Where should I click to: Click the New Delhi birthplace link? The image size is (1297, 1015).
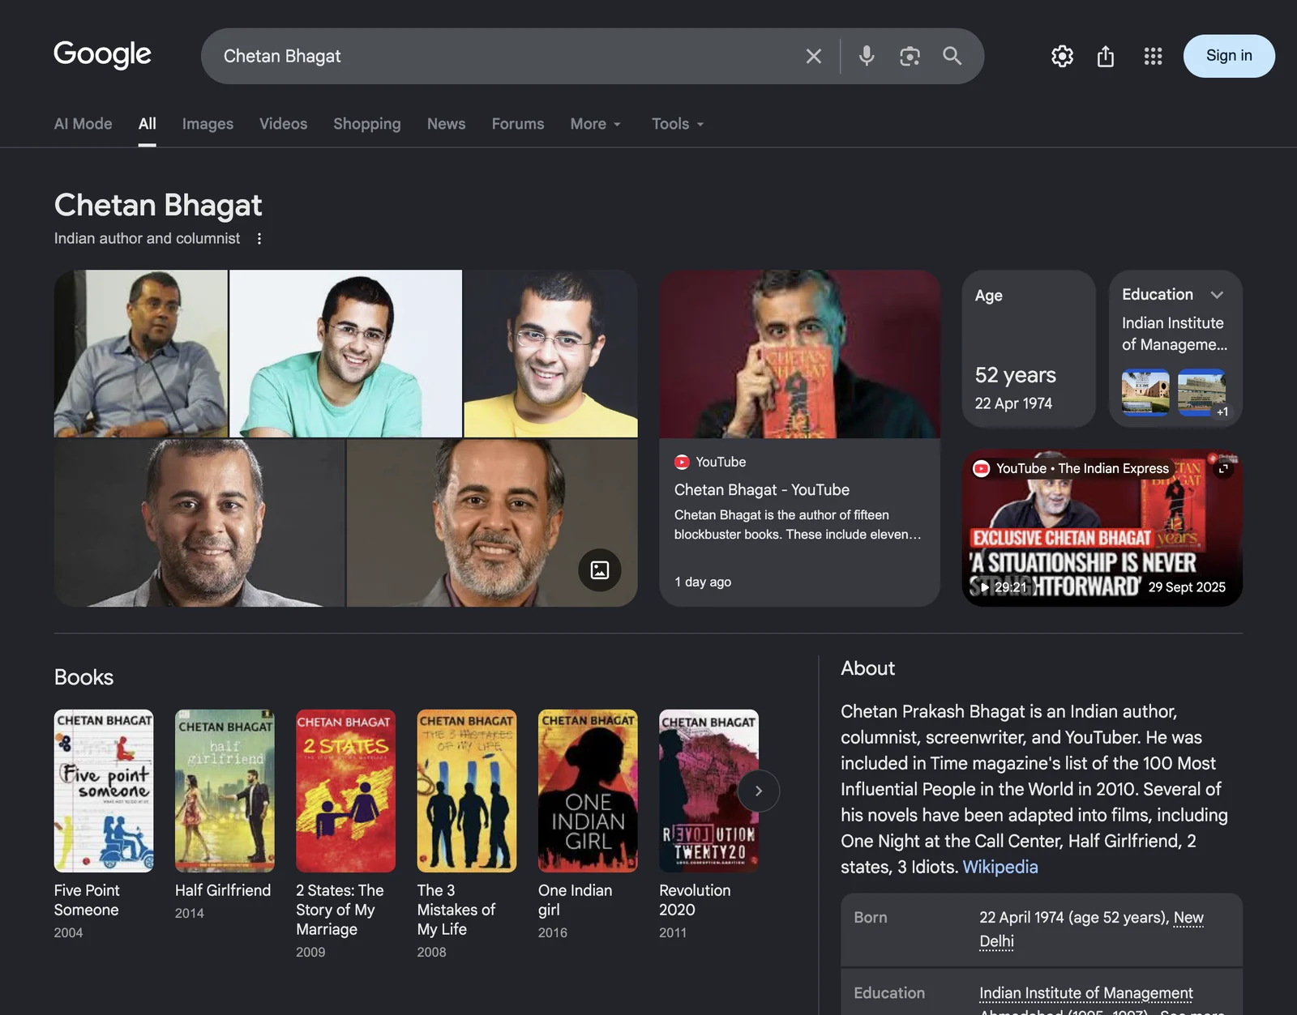pos(1090,929)
